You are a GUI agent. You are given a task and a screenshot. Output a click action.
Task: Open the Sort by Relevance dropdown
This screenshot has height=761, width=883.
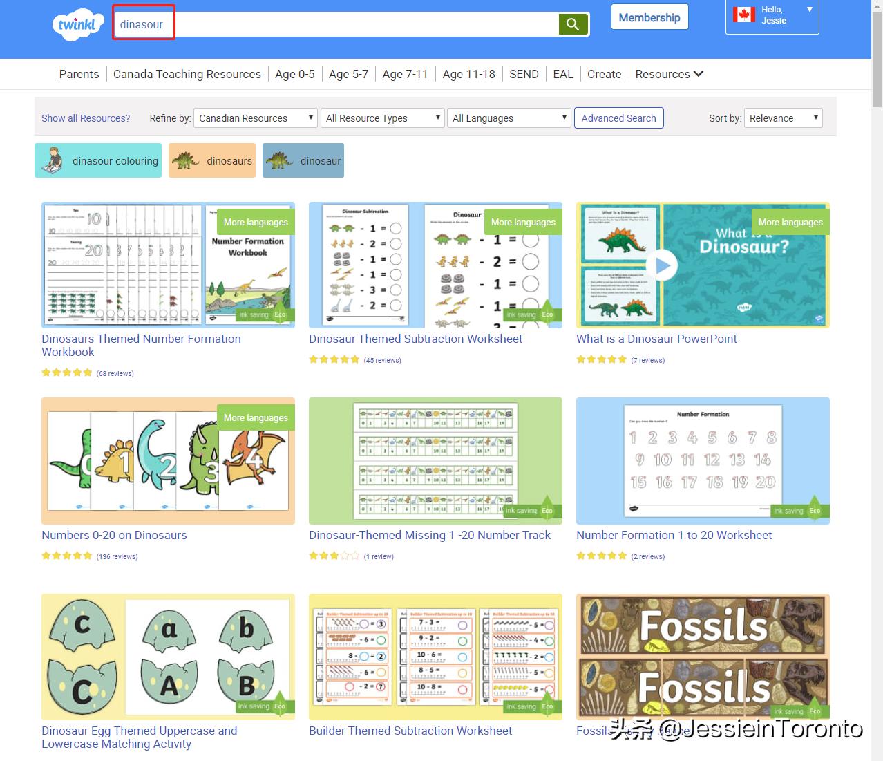tap(784, 118)
